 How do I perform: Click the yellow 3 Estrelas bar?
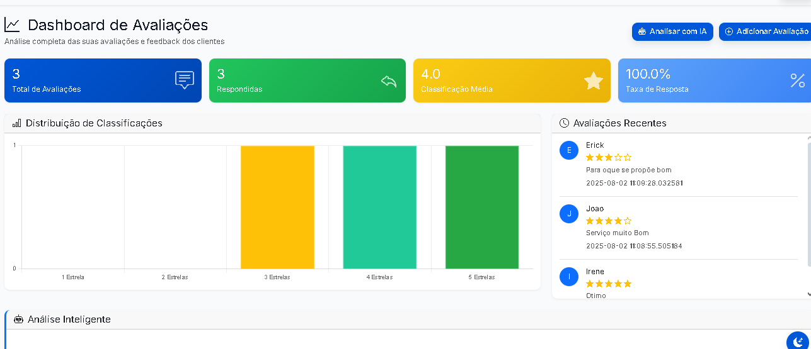277,207
